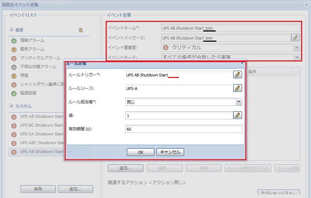
Task: Select 情報アラーム green check item
Action: [x=32, y=40]
